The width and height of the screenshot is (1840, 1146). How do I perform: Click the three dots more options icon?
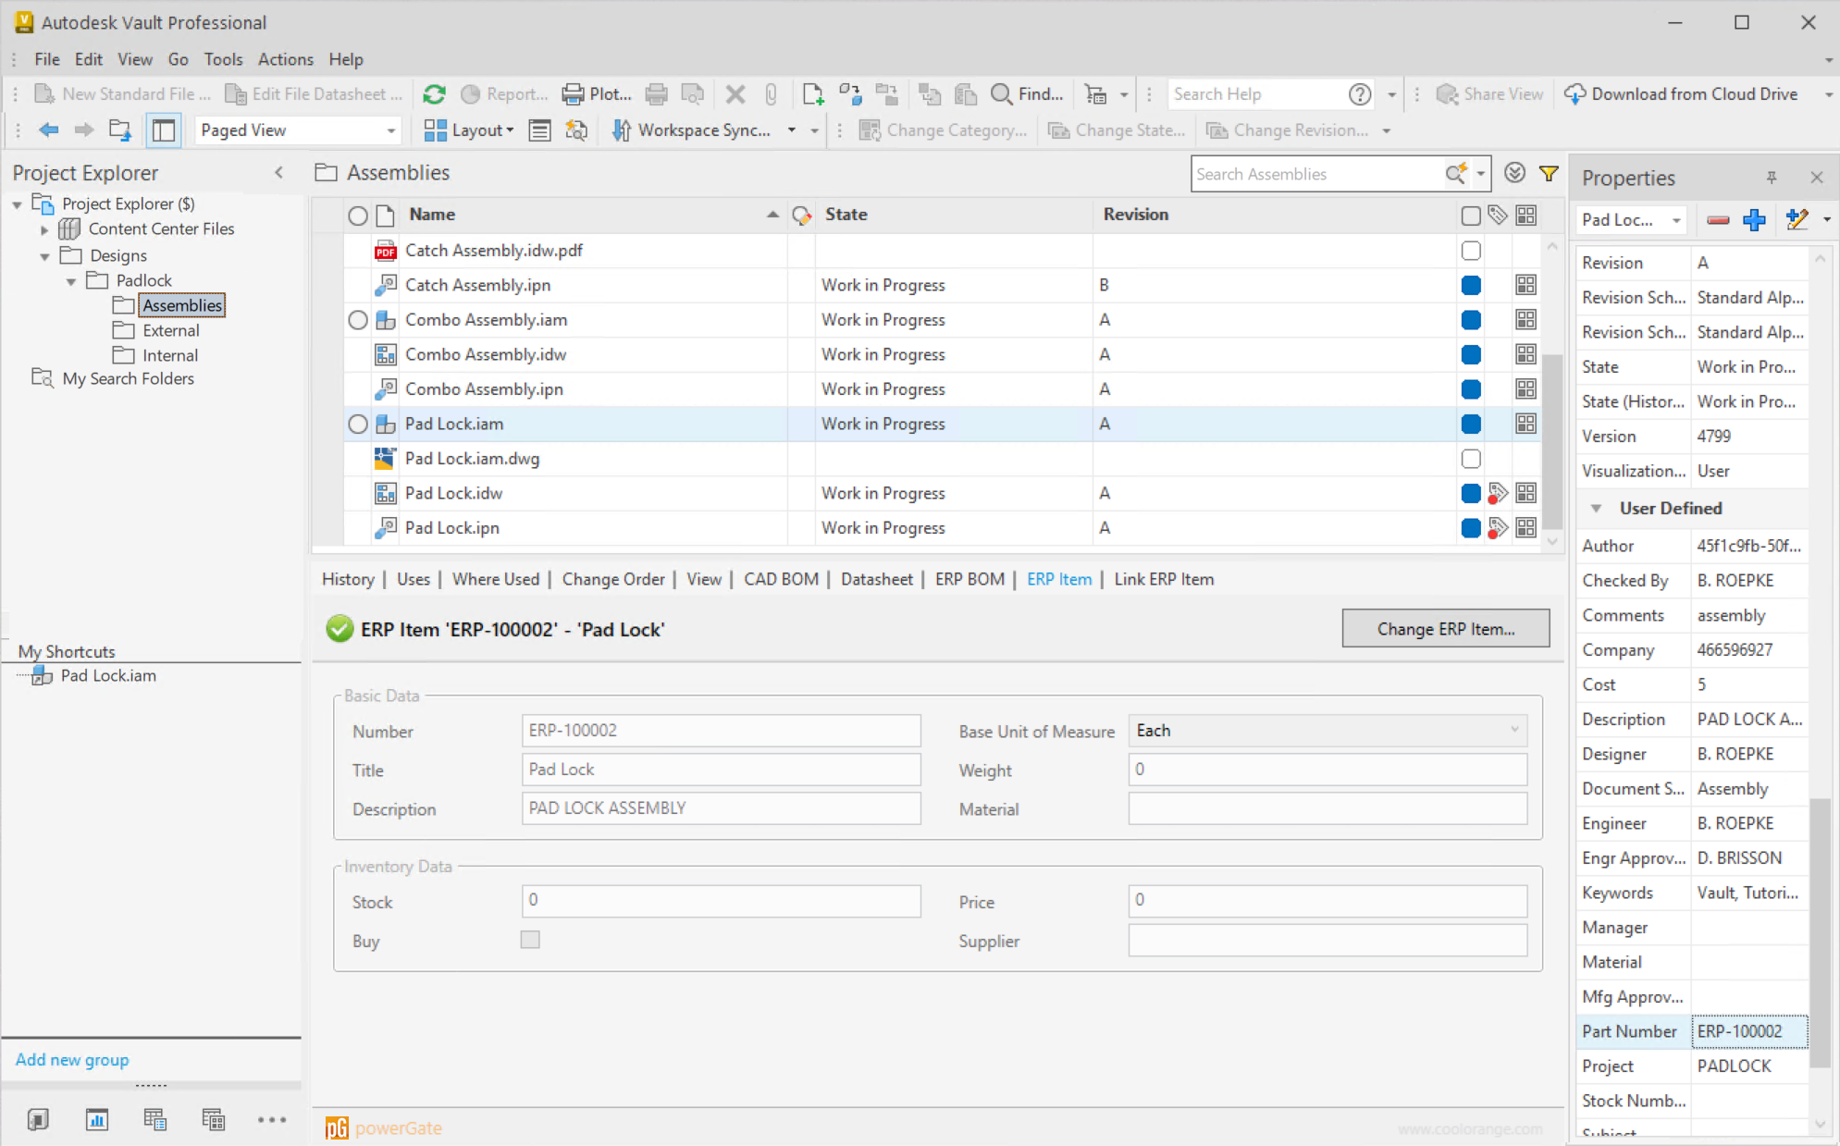(x=272, y=1120)
